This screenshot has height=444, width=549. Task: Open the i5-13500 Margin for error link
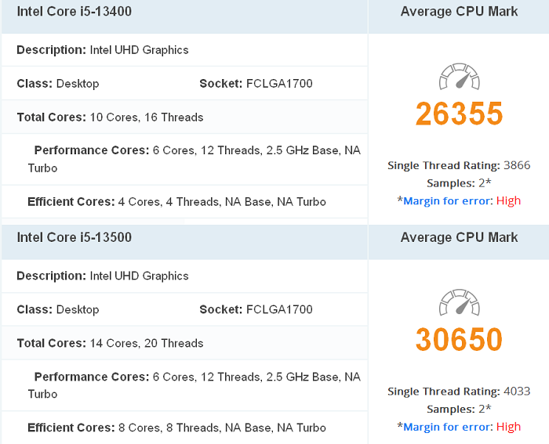click(448, 427)
